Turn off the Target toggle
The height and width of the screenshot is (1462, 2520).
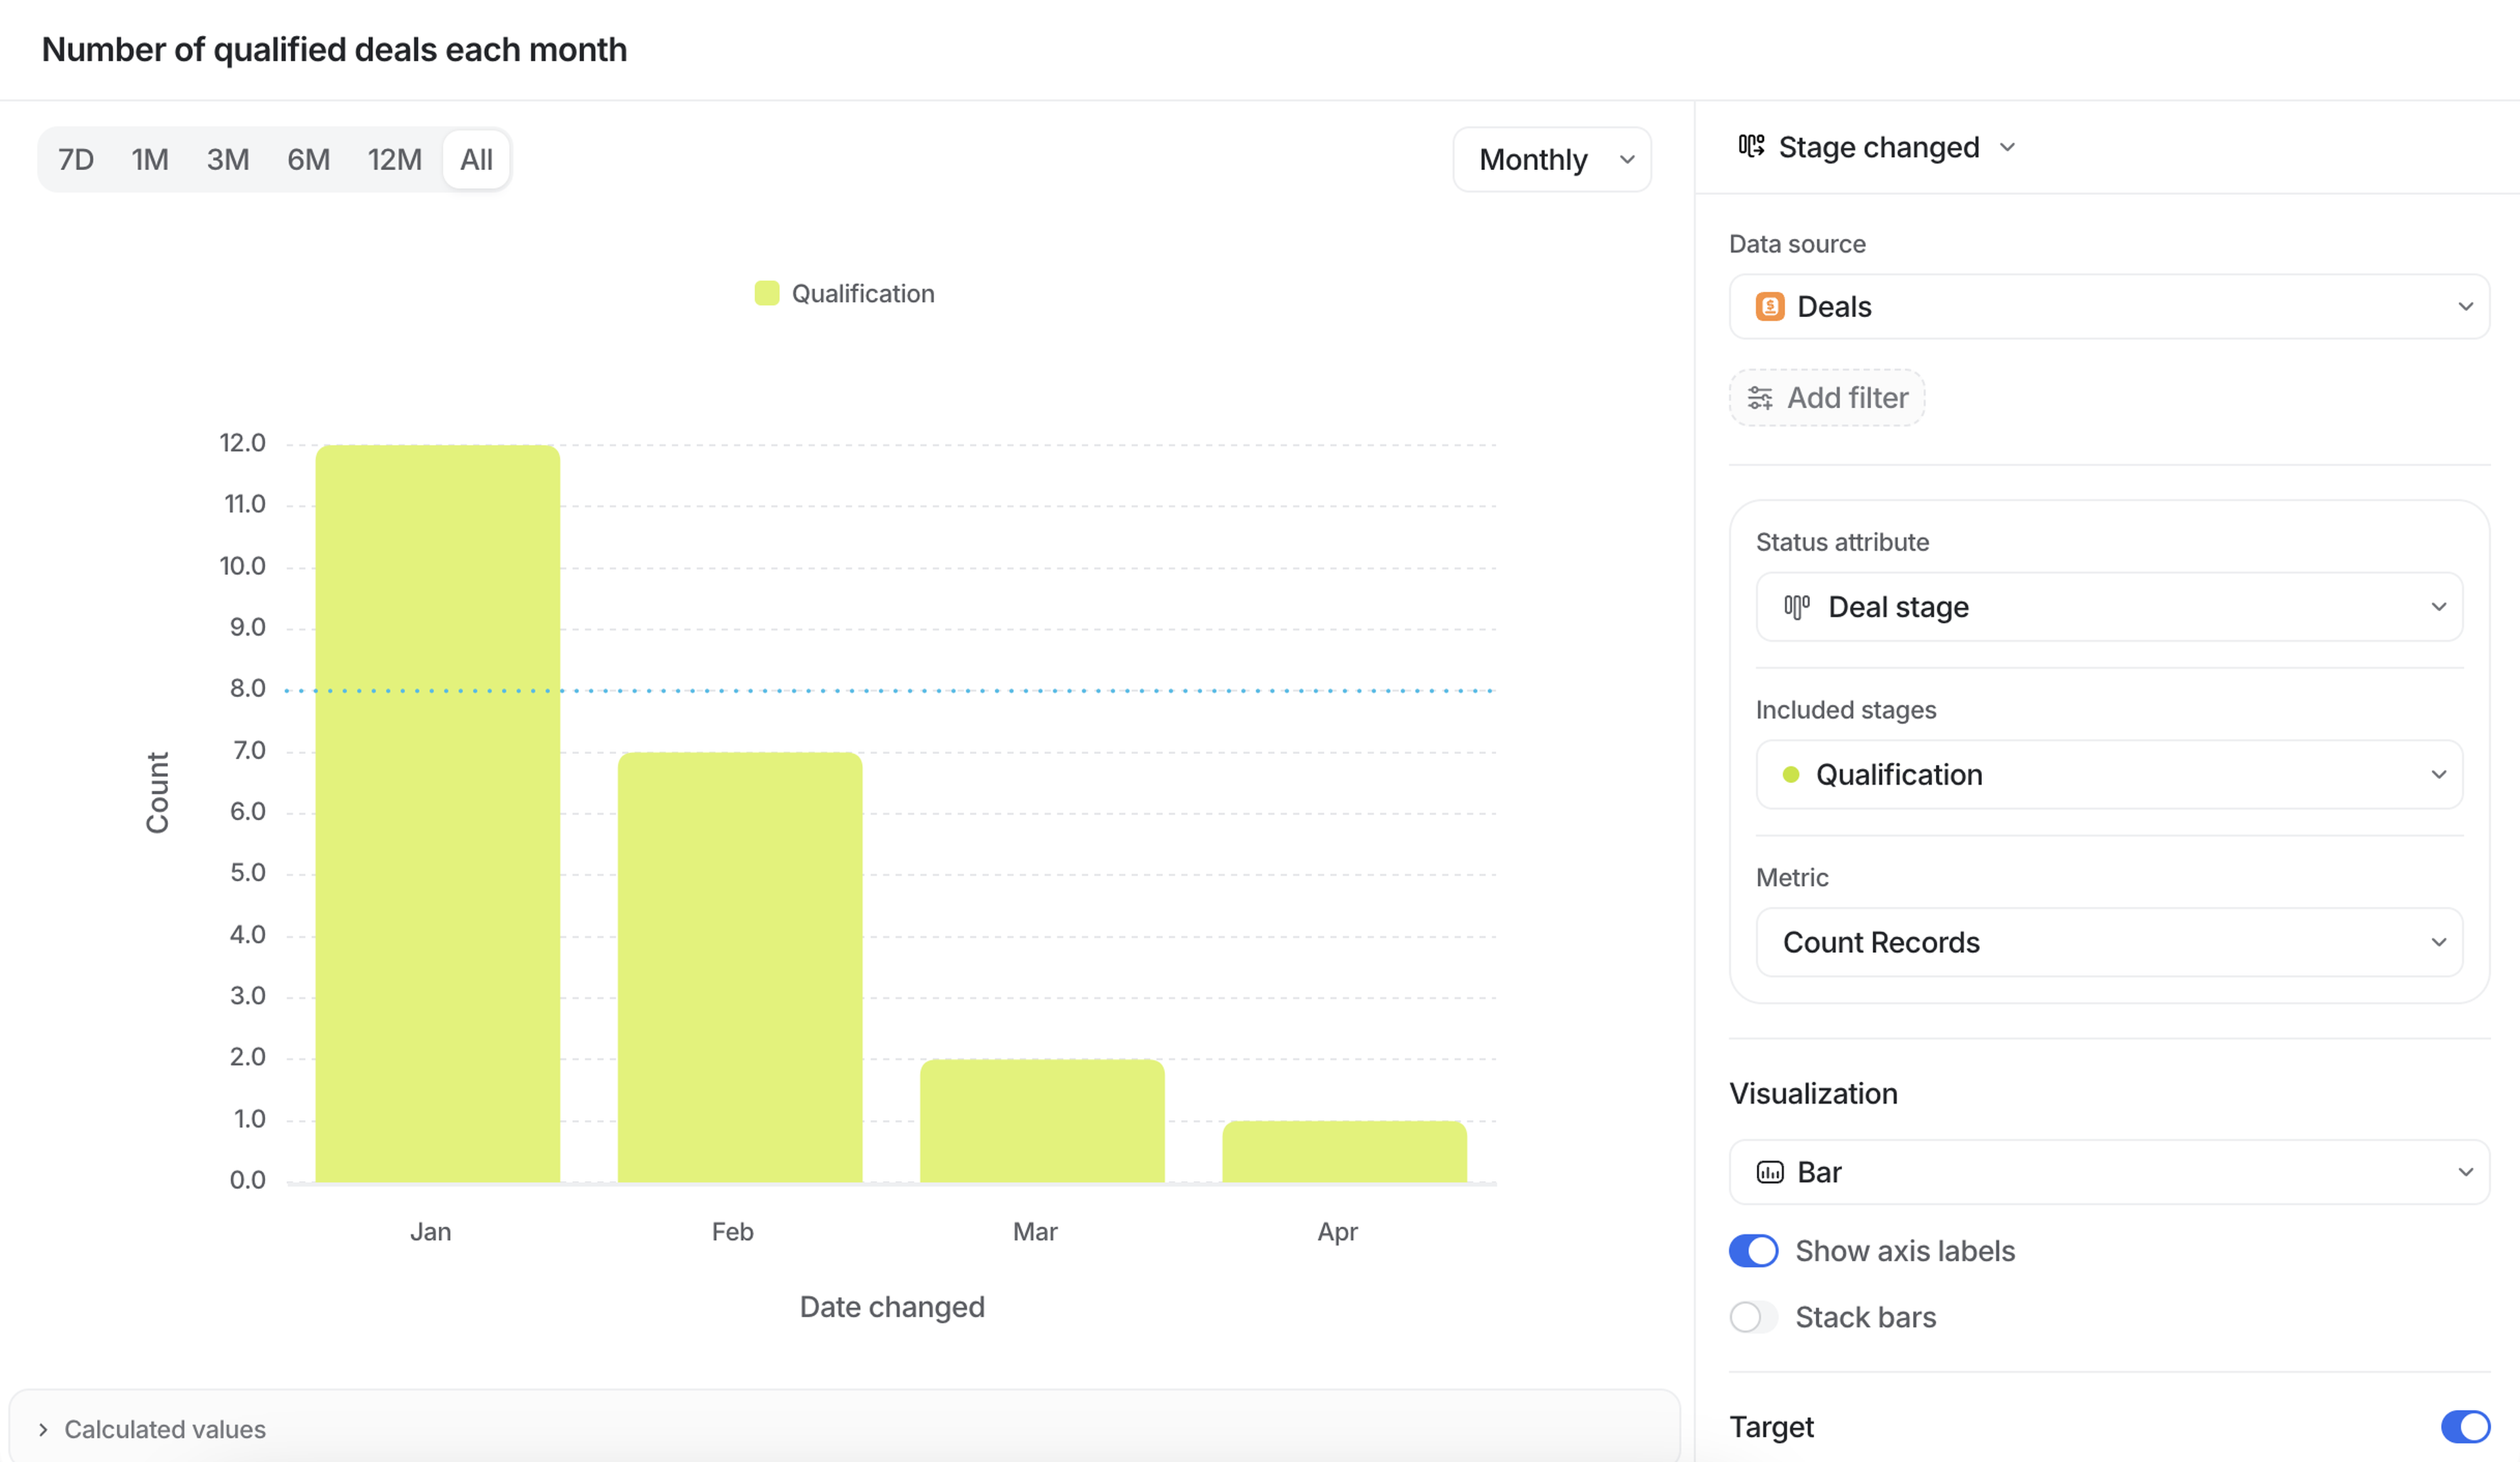[x=2464, y=1427]
